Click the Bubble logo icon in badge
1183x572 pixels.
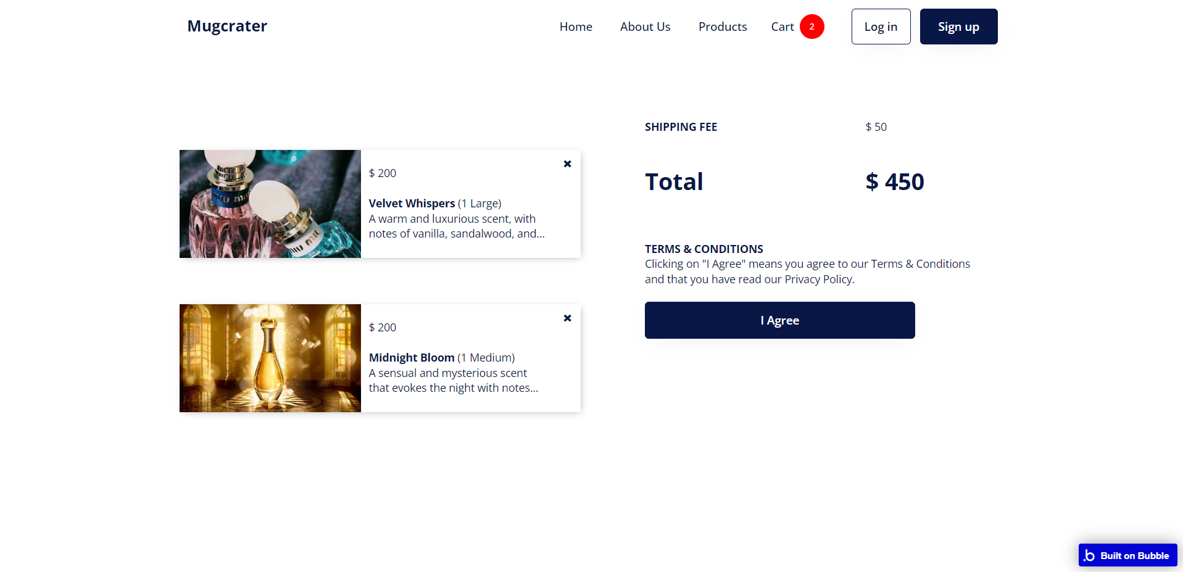(1089, 555)
